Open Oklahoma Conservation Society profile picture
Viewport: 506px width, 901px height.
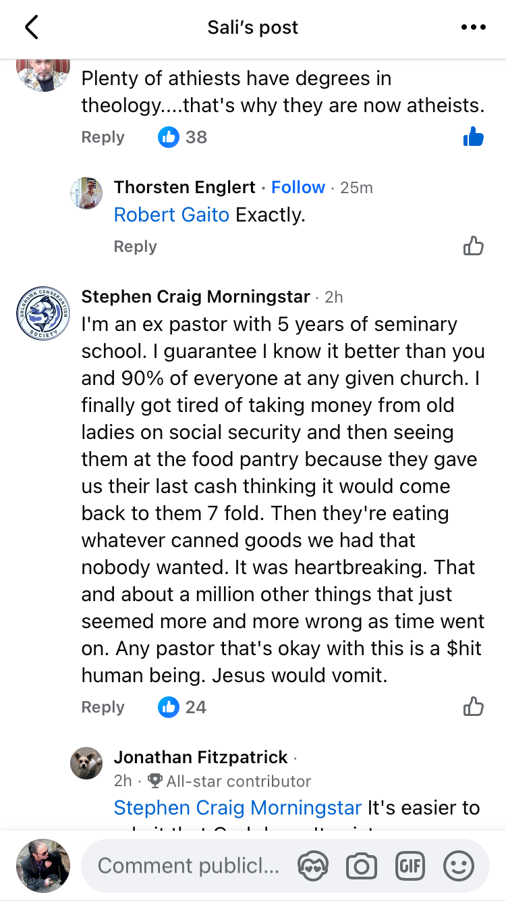coord(43,313)
